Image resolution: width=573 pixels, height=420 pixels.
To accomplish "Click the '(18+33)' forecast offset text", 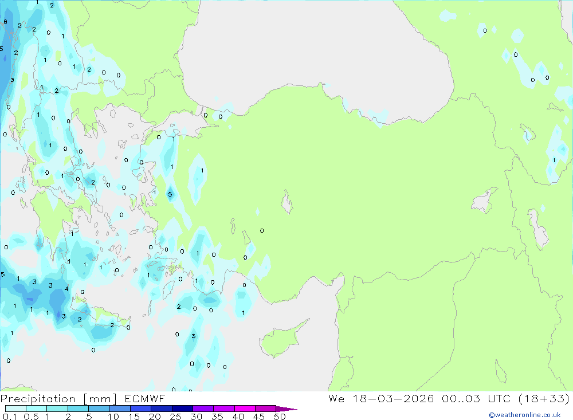I will [x=544, y=398].
